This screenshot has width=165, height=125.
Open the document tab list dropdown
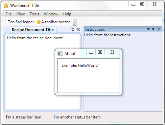pyautogui.click(x=73, y=29)
